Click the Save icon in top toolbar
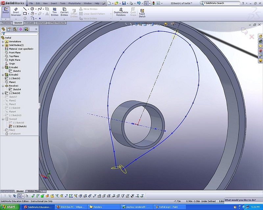 point(124,3)
